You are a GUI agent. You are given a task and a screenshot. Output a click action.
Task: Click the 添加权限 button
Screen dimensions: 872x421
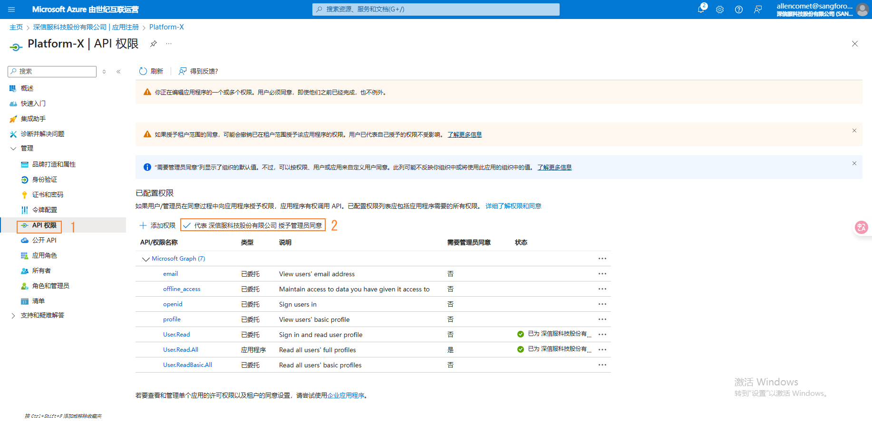157,225
